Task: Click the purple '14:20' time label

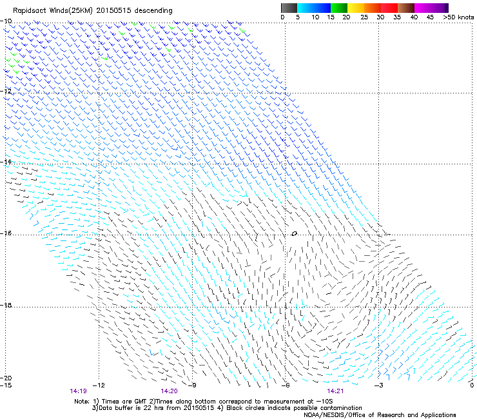Action: 169,391
